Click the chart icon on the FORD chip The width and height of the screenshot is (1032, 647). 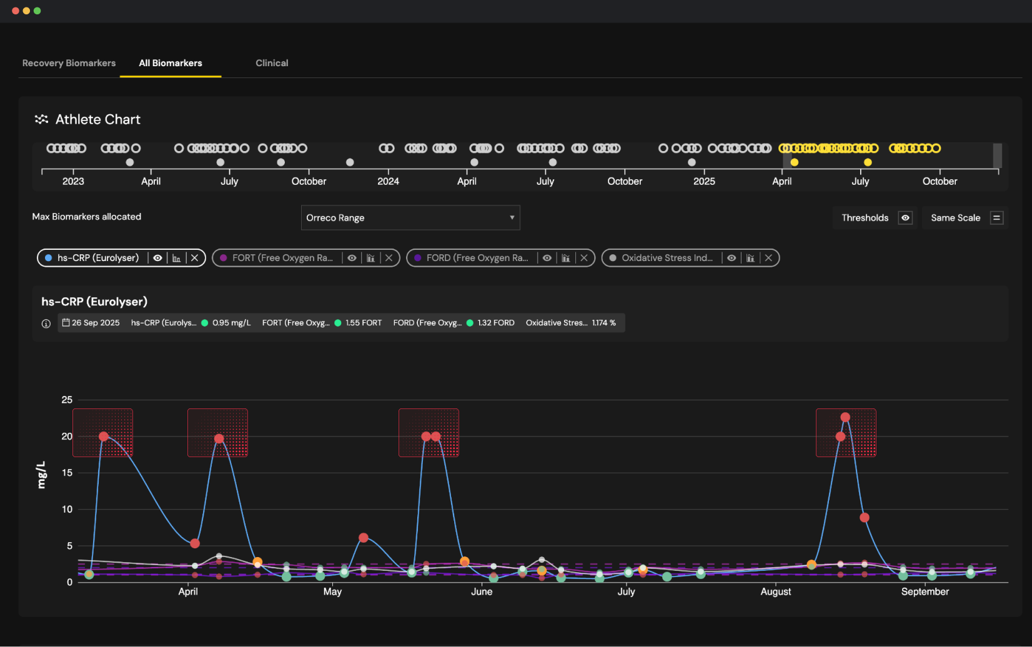(x=565, y=257)
